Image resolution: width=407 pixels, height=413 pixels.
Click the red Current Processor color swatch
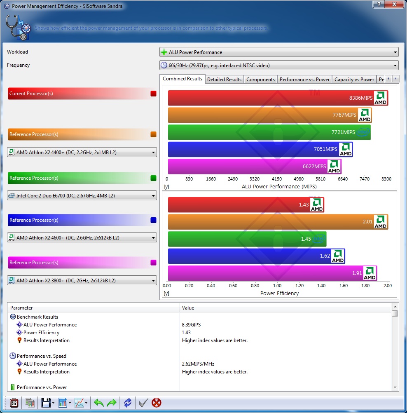point(154,94)
